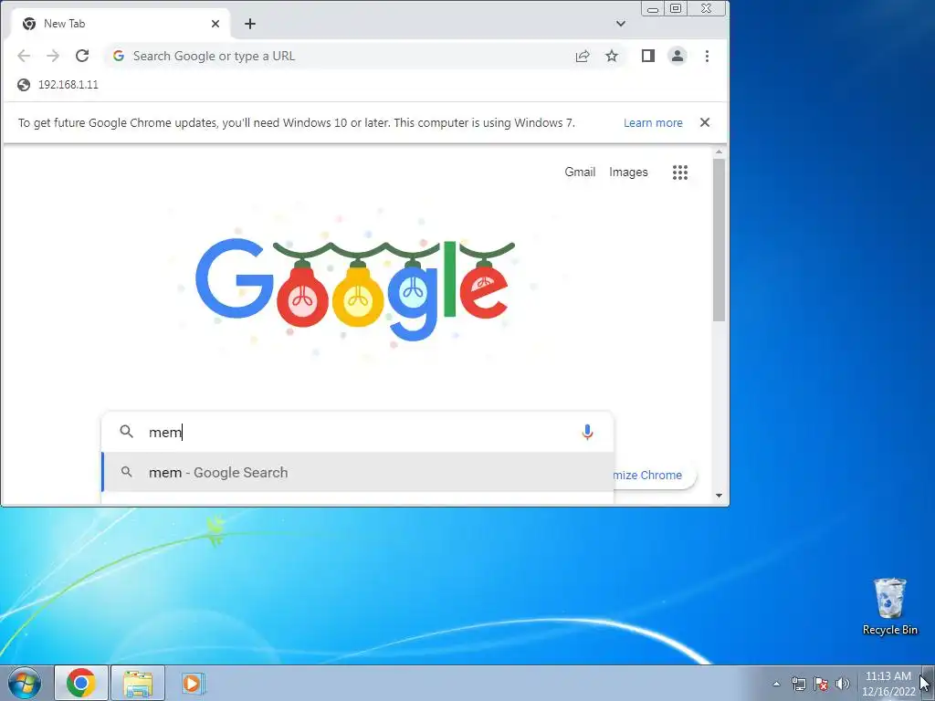Click the volume speaker tray icon

pyautogui.click(x=843, y=684)
